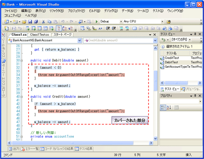The width and height of the screenshot is (204, 159).
Task: Collapse the accountType enum outline node
Action: tap(22, 137)
